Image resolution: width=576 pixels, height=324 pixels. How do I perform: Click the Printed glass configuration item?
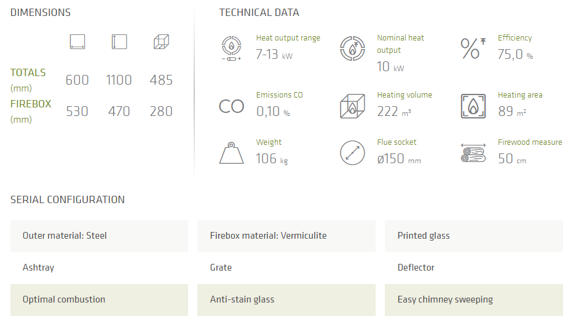(x=473, y=236)
